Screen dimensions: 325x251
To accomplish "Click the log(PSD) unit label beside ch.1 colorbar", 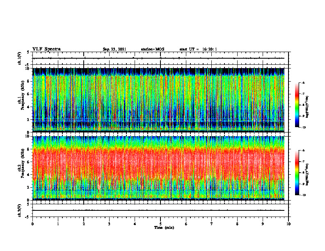I will [x=308, y=107].
